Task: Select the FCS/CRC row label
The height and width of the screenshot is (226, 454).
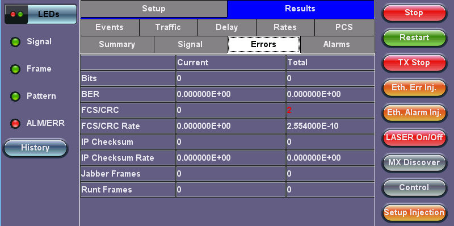Action: [x=128, y=110]
